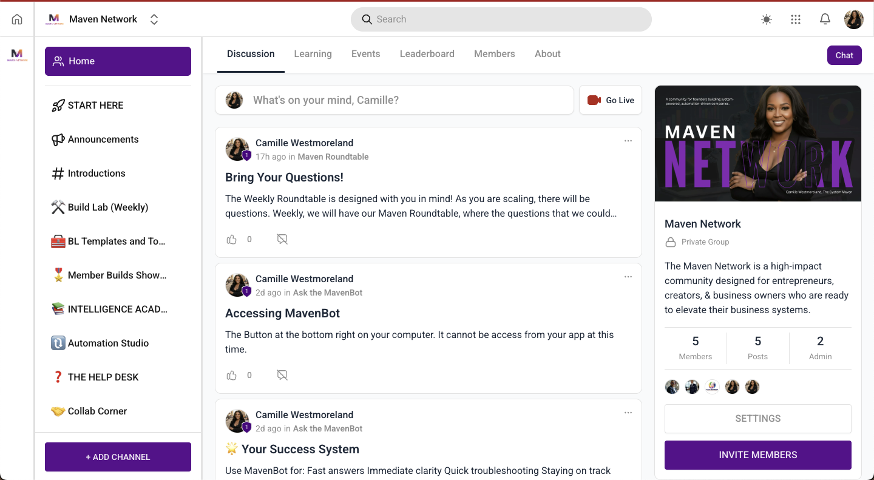The width and height of the screenshot is (874, 480).
Task: Open options menu for Accessing MavenBot post
Action: (x=628, y=277)
